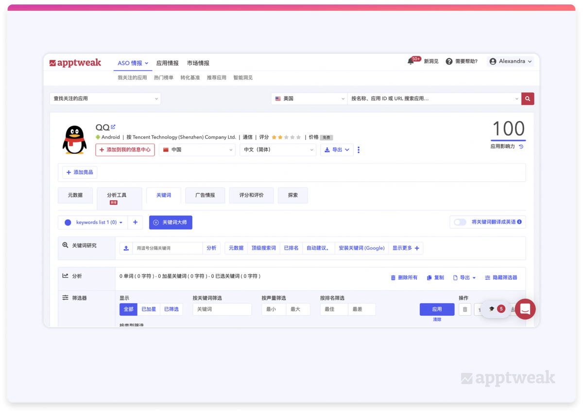This screenshot has height=413, width=583.
Task: Click the plus icon to add keyword list
Action: click(136, 223)
